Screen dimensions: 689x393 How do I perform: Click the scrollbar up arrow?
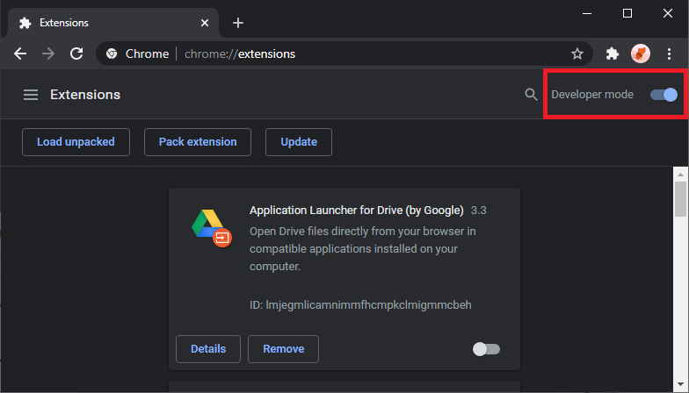[x=680, y=174]
